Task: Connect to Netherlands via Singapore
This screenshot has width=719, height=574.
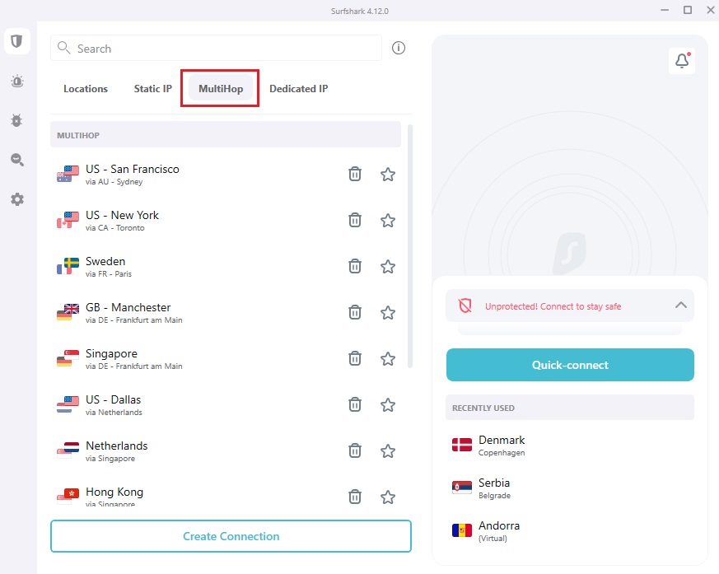Action: [x=226, y=451]
